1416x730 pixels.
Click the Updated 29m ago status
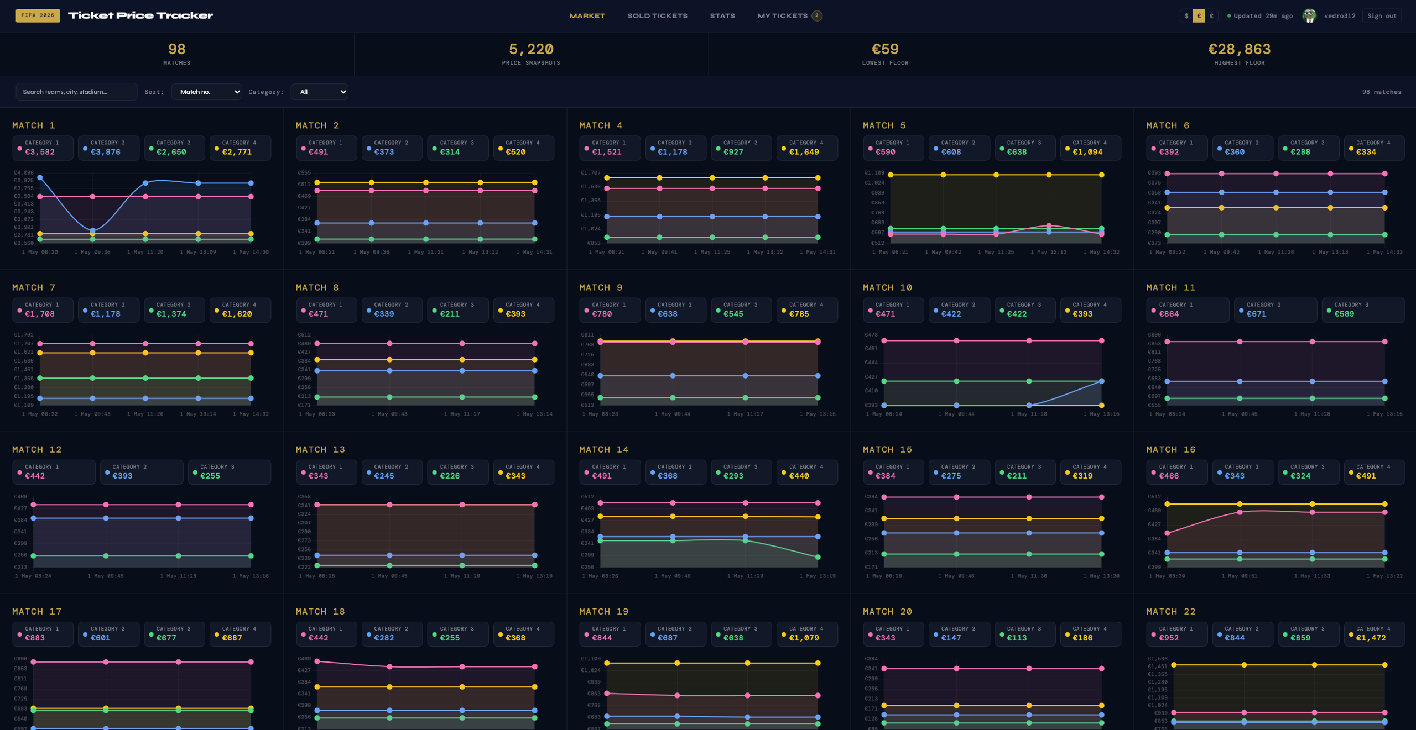coord(1259,16)
